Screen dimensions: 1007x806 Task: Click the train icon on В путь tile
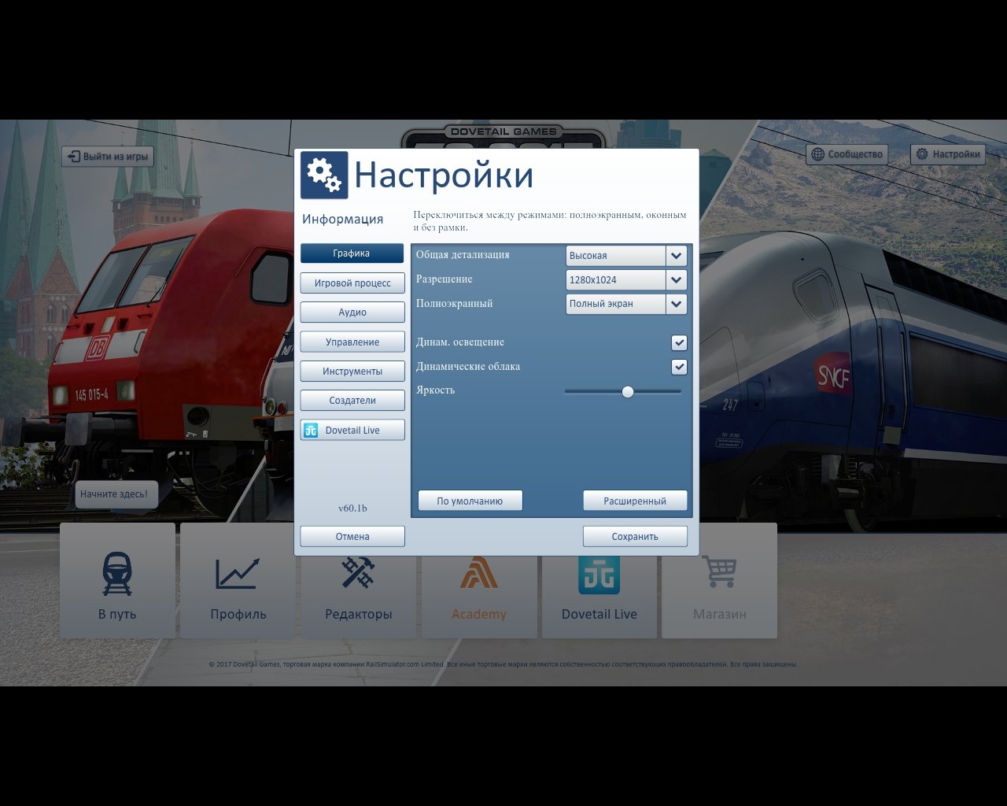tap(117, 574)
